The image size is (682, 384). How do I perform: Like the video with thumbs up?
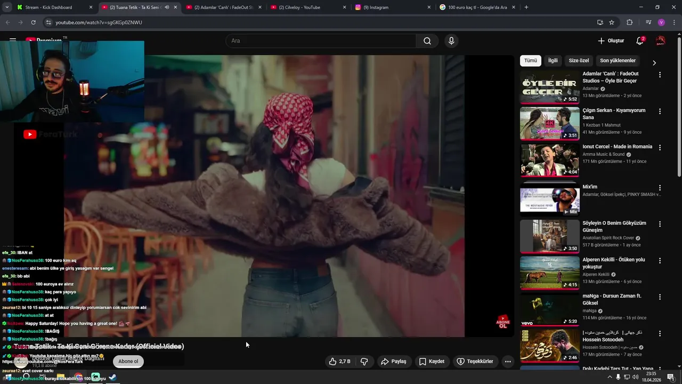click(x=339, y=361)
